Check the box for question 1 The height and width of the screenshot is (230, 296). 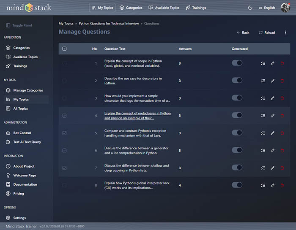tap(64, 63)
